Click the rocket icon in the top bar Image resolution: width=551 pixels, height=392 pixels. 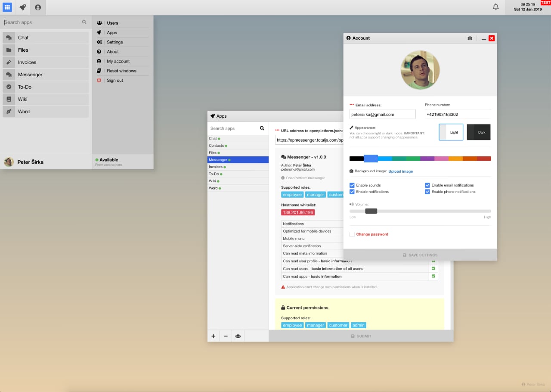[x=22, y=7]
